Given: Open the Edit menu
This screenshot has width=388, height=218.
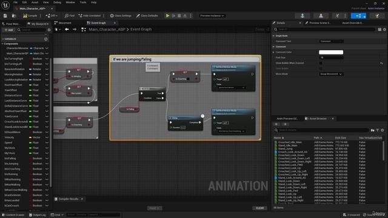Looking at the screenshot, I should pyautogui.click(x=24, y=2).
